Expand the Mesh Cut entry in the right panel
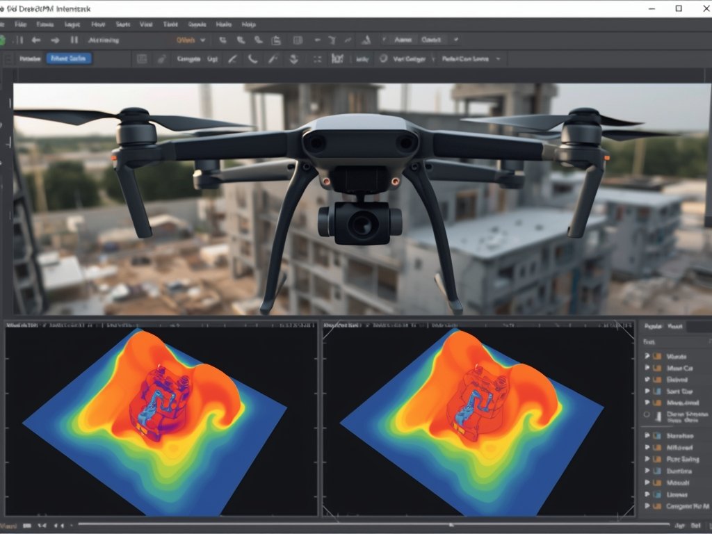712x534 pixels. coord(647,368)
